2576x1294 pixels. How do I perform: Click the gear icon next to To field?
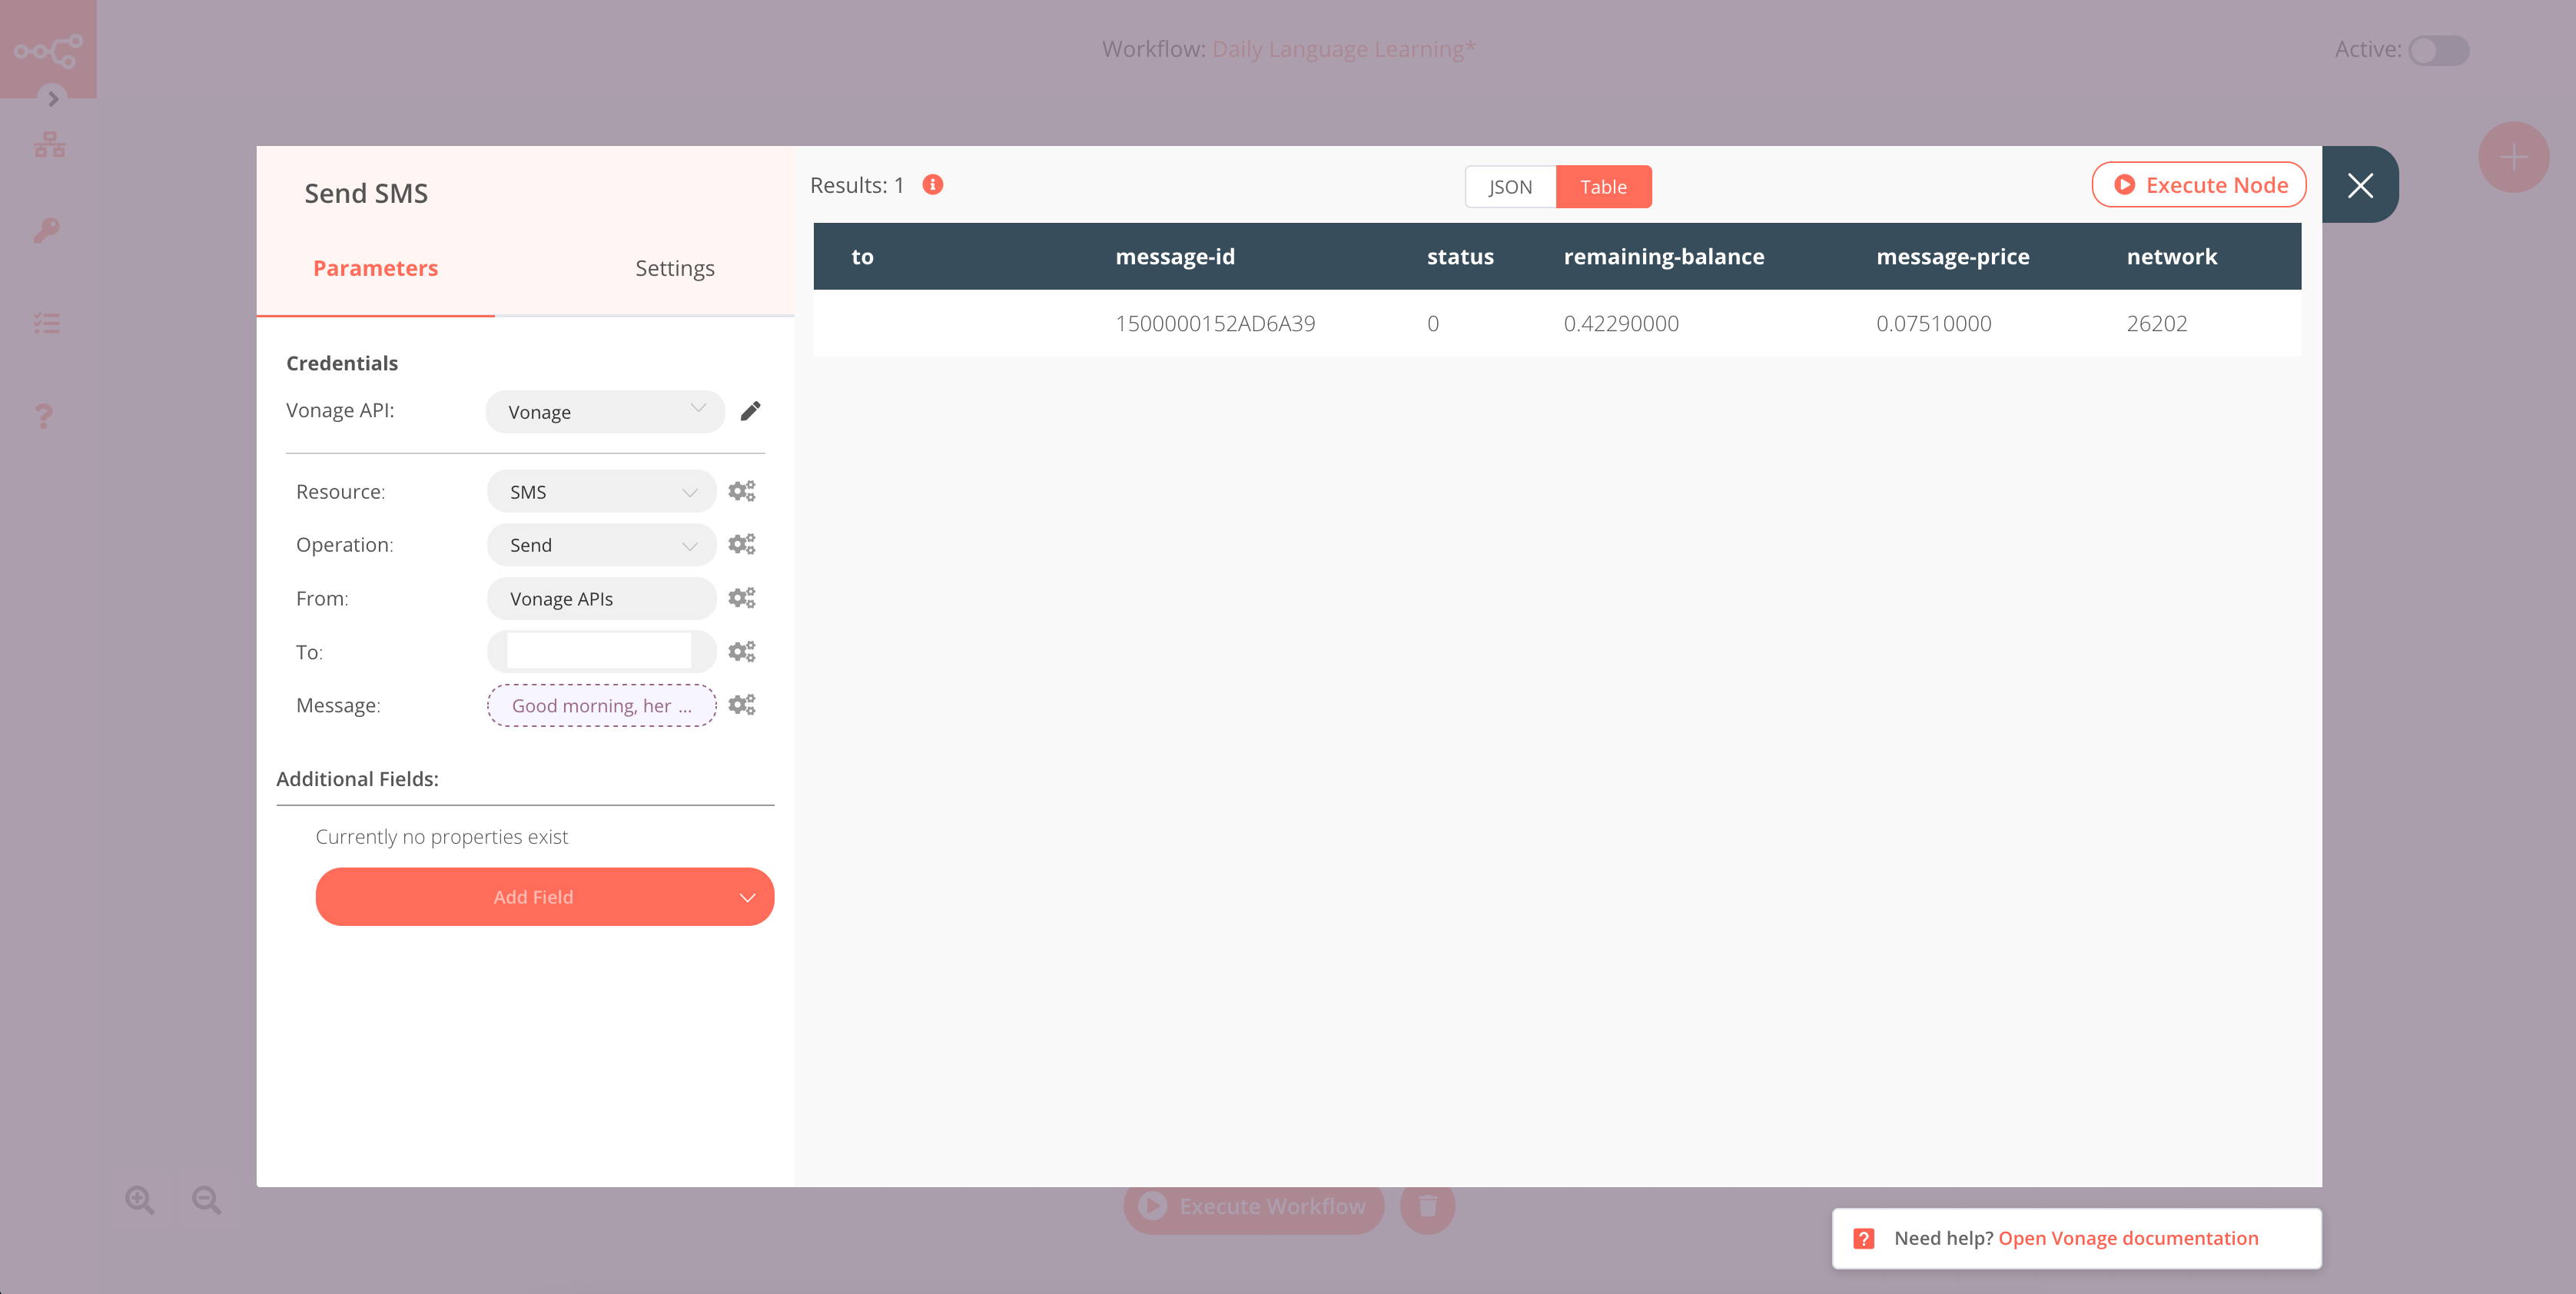click(741, 652)
